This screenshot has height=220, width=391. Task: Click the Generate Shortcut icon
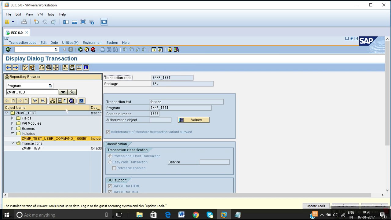(x=160, y=50)
